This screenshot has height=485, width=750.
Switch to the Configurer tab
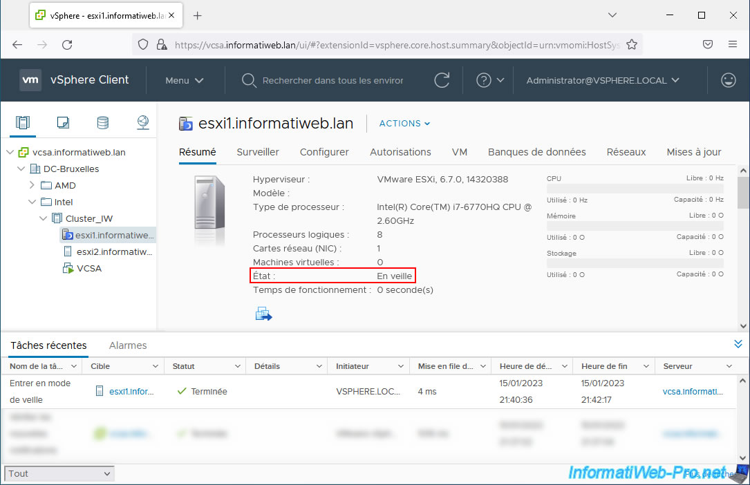click(324, 152)
